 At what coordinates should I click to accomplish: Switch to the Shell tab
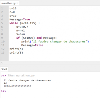click(x=4, y=69)
